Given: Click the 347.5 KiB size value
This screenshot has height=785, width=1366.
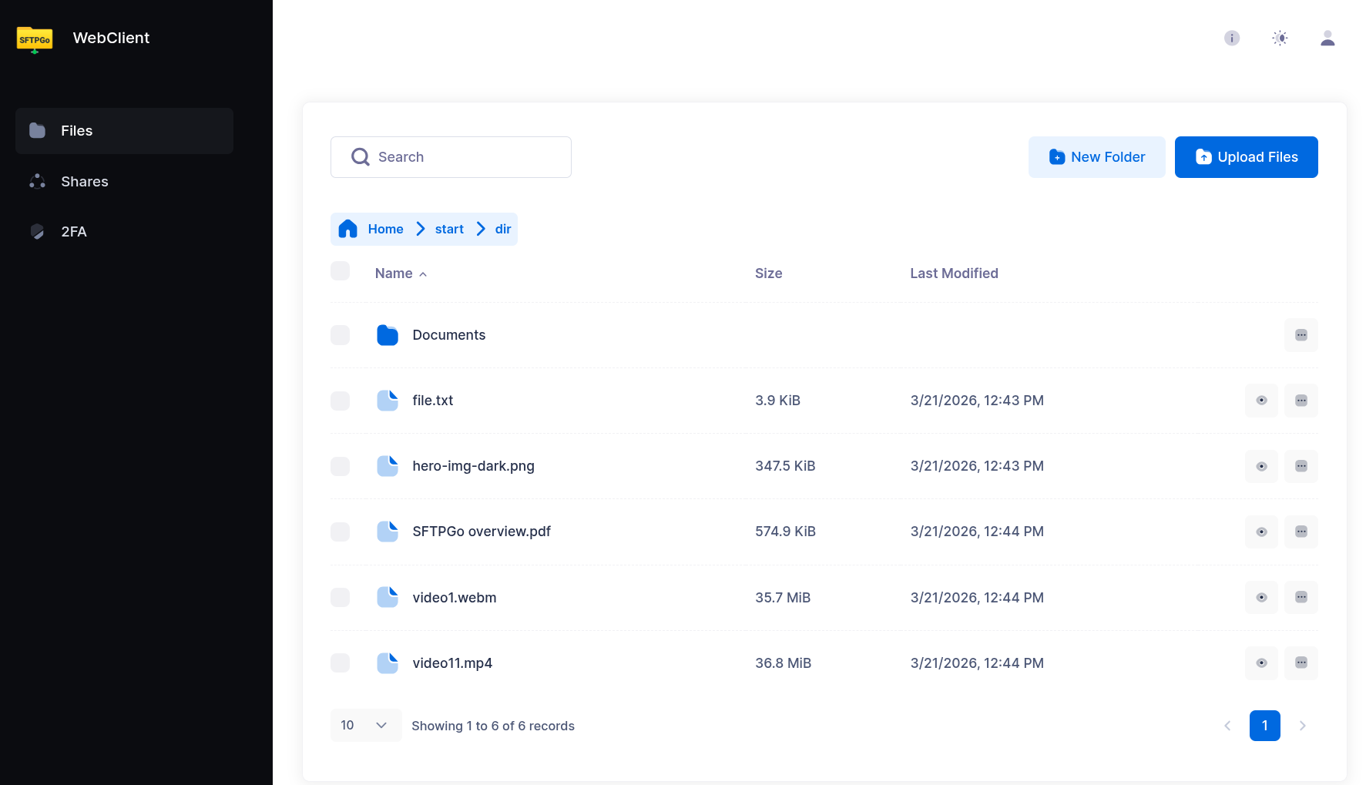Looking at the screenshot, I should 785,466.
